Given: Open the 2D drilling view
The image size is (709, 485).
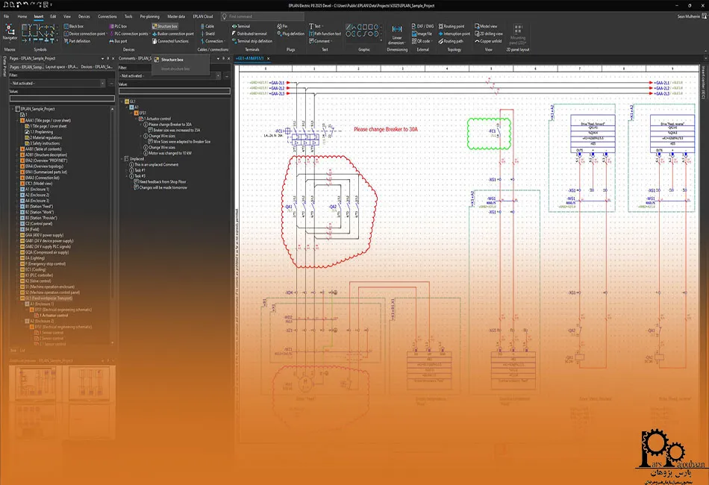Looking at the screenshot, I should [490, 34].
